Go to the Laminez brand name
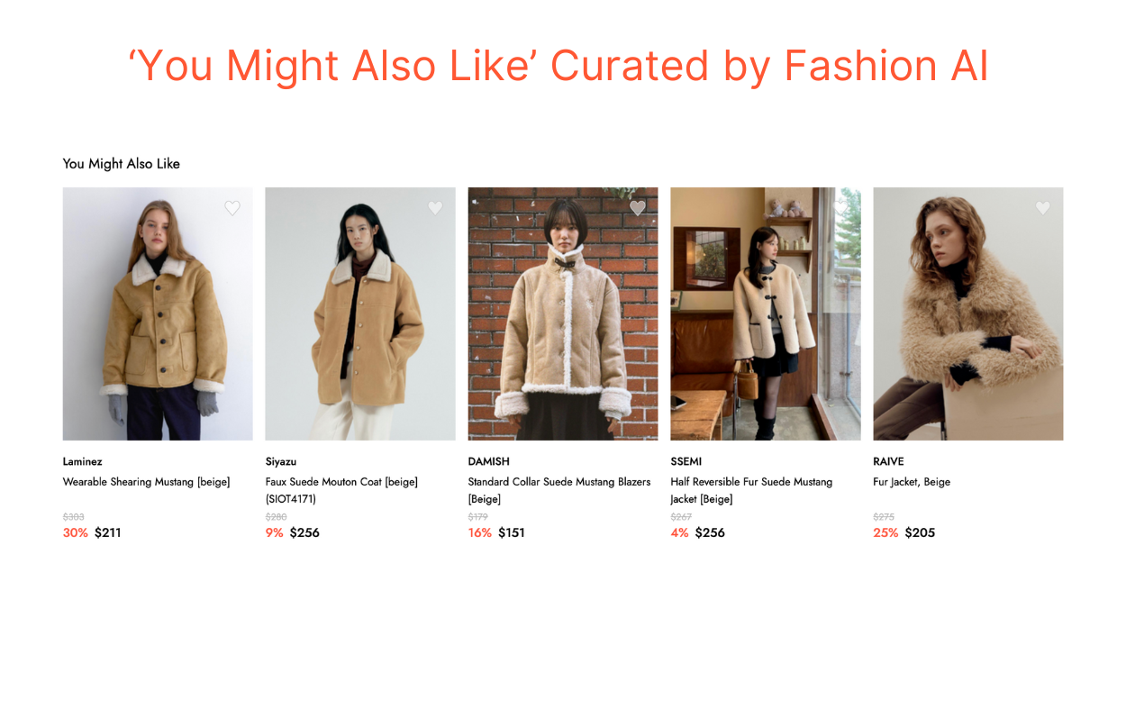This screenshot has height=727, width=1126. pos(83,462)
